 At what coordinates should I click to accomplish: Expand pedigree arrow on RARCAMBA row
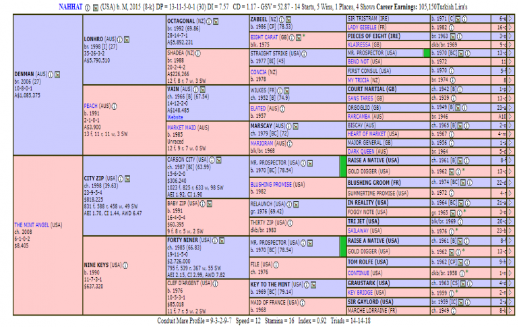[510, 117]
